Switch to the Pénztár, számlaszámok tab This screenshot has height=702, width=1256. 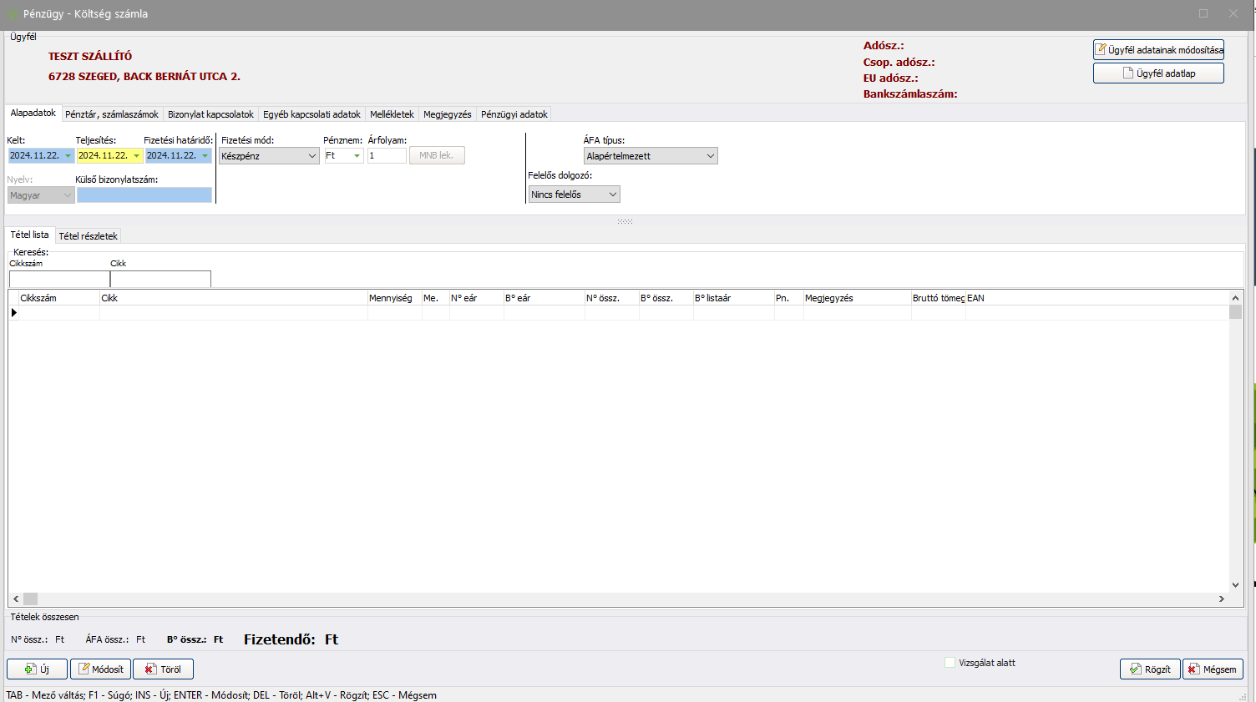click(x=112, y=114)
